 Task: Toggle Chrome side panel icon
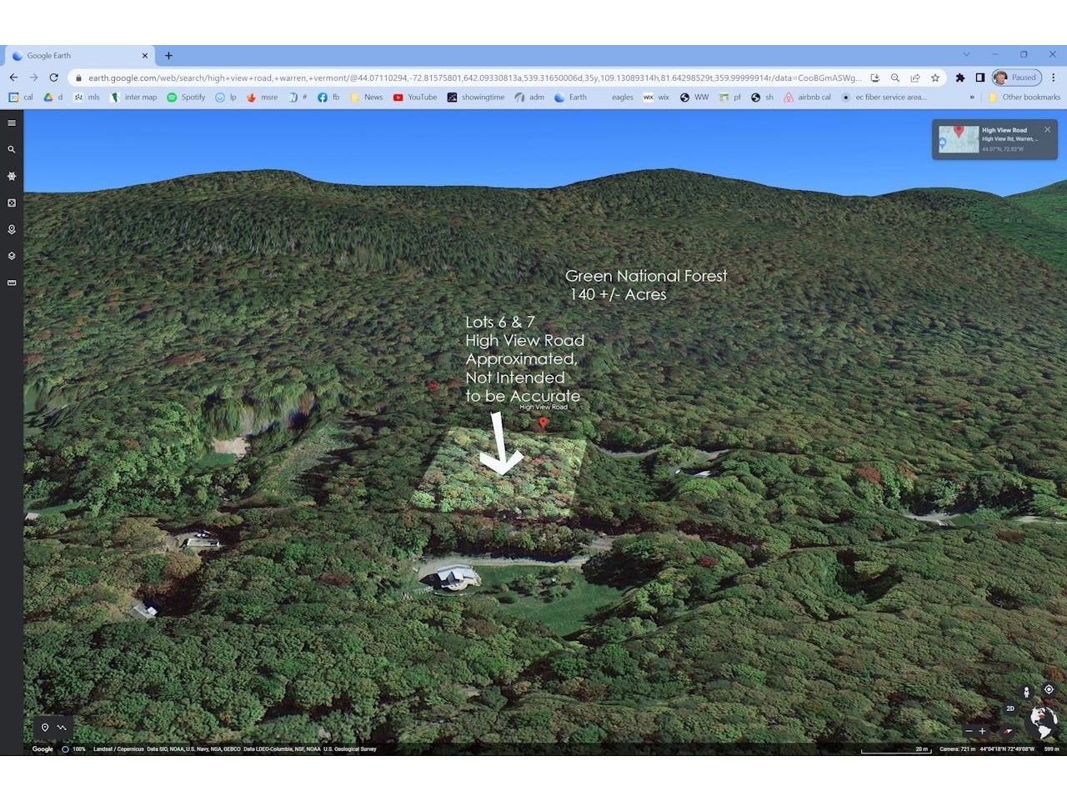tap(980, 78)
